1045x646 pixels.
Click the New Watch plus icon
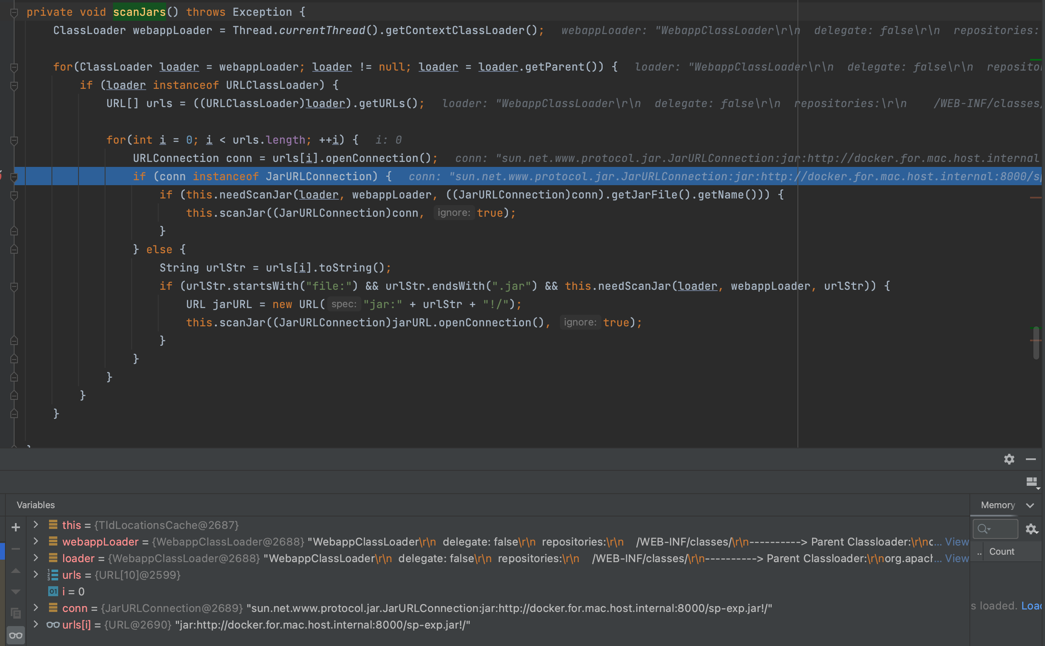coord(16,527)
